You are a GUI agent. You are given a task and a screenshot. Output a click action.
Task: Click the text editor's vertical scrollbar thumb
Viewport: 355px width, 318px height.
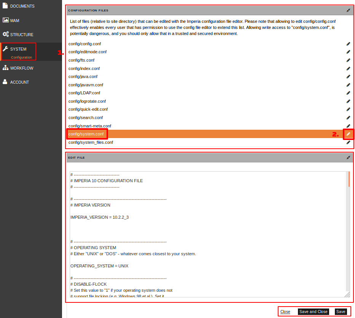[x=349, y=179]
